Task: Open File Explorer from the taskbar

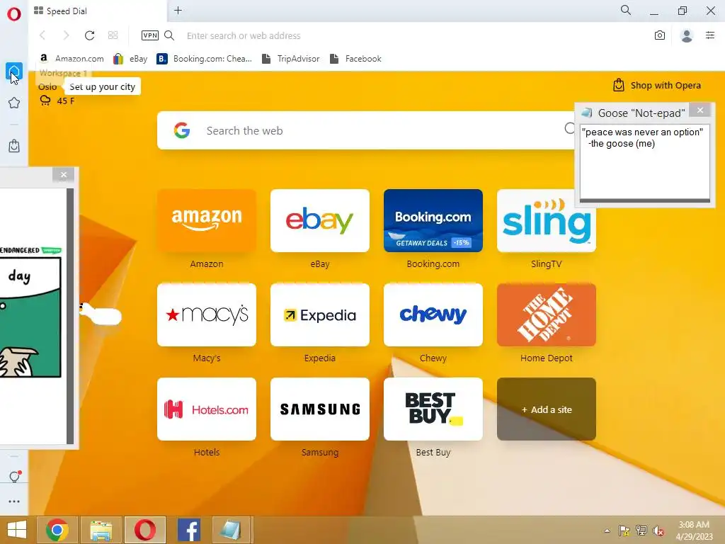Action: 101,530
